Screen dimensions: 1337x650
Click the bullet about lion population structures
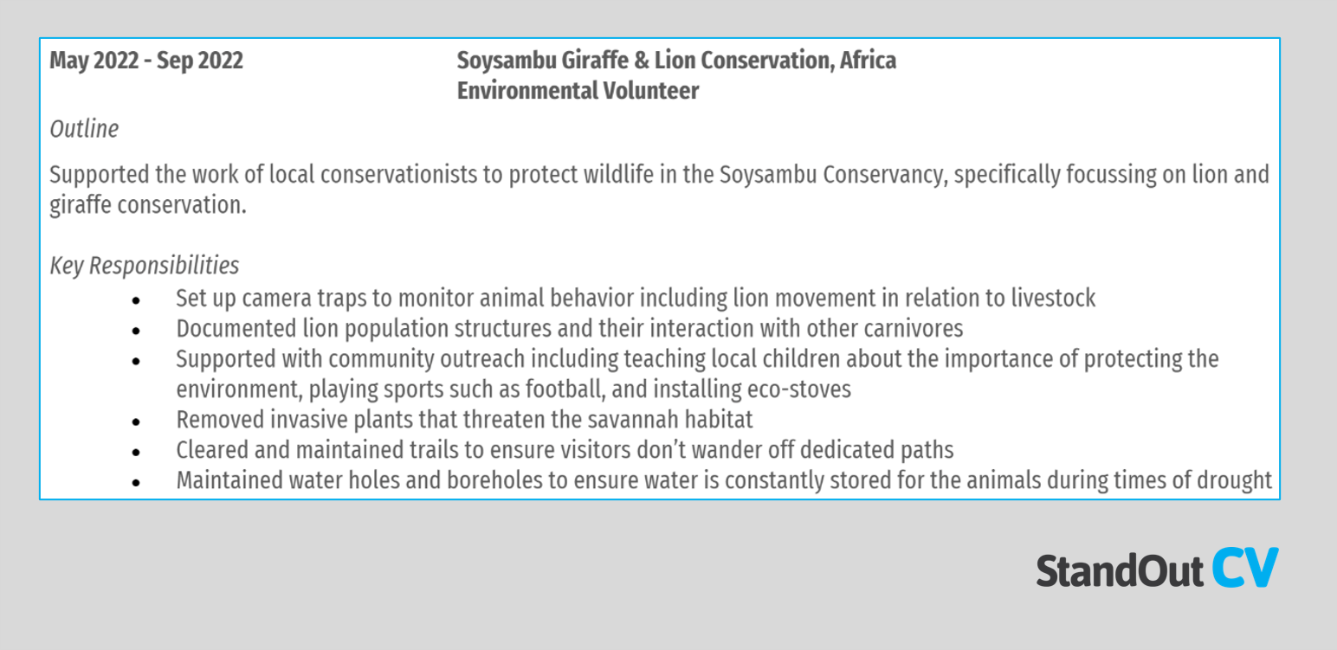point(569,329)
